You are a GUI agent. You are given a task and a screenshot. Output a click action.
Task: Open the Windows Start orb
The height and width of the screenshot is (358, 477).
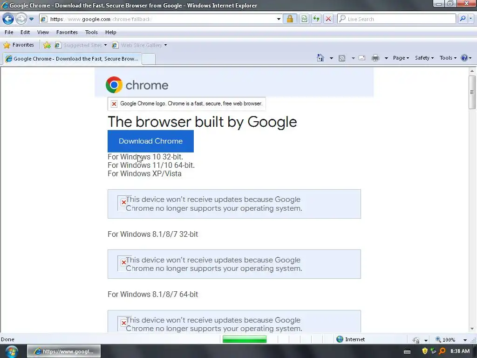tap(12, 351)
